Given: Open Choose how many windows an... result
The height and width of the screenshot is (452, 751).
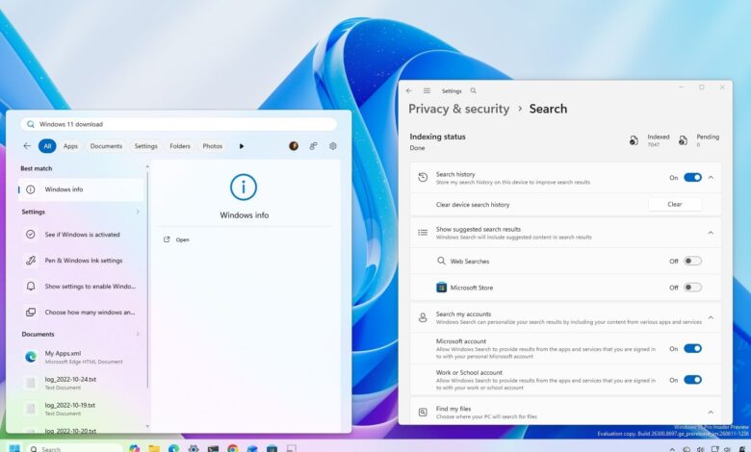Looking at the screenshot, I should [x=81, y=312].
